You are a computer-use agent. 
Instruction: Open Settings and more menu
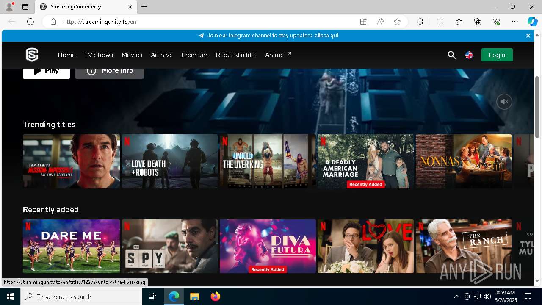point(515,22)
